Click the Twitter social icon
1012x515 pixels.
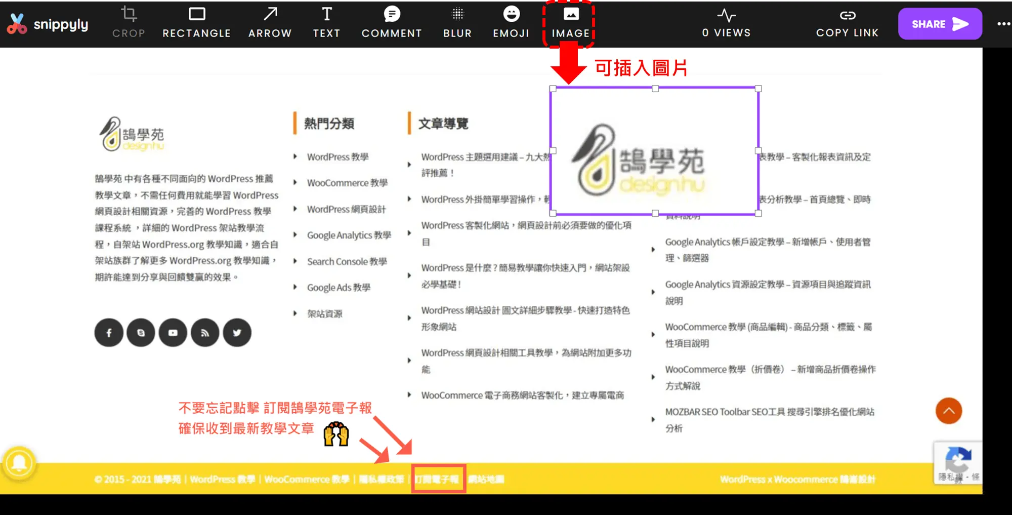tap(237, 333)
